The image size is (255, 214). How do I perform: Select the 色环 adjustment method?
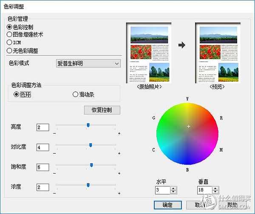click(x=17, y=94)
